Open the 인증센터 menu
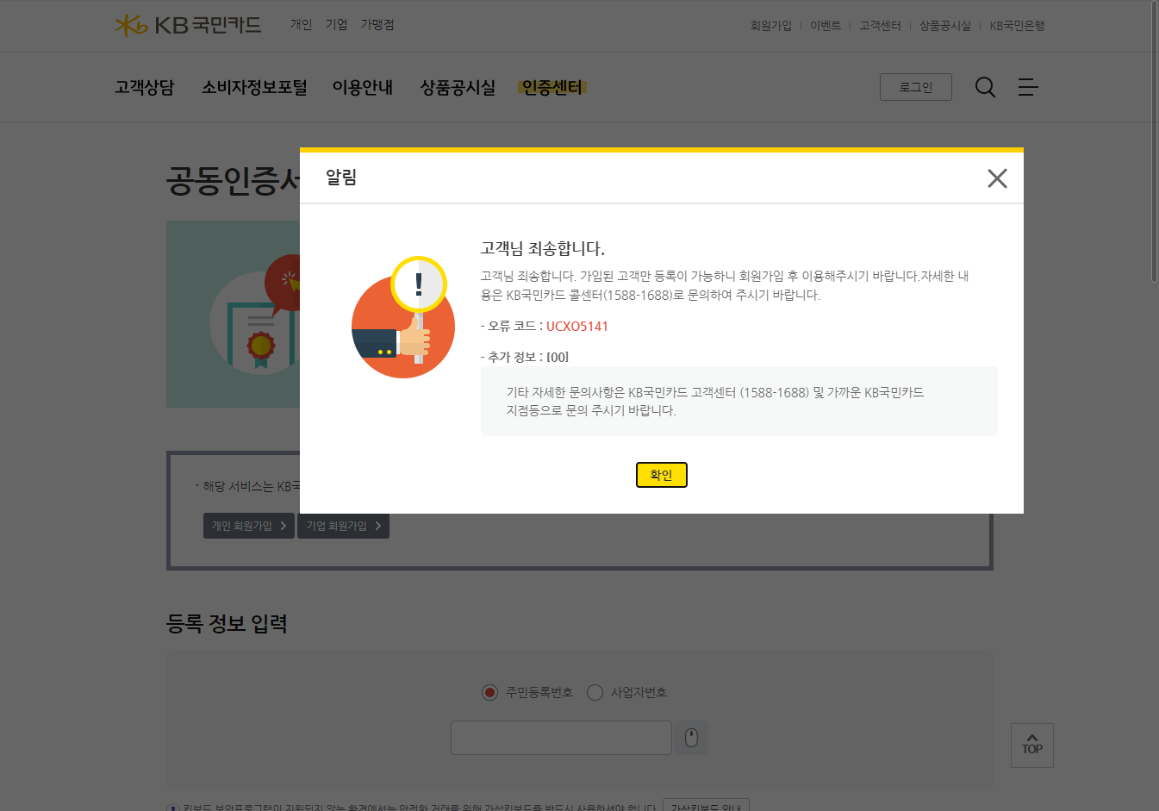This screenshot has height=811, width=1159. [552, 87]
